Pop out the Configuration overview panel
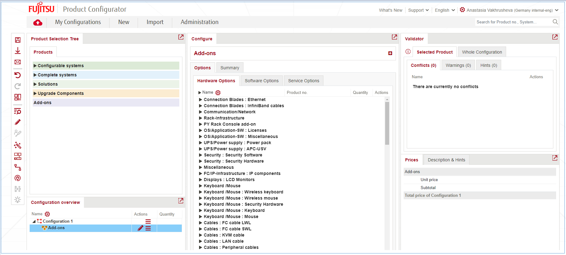Image resolution: width=566 pixels, height=255 pixels. [181, 200]
